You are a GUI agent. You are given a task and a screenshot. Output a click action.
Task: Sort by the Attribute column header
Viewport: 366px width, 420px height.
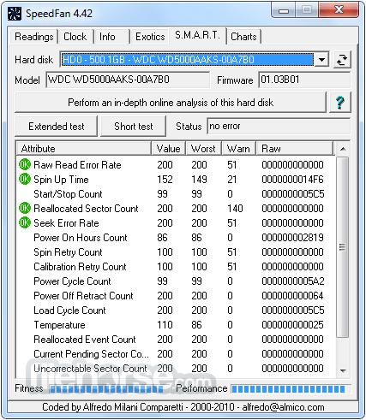[83, 149]
